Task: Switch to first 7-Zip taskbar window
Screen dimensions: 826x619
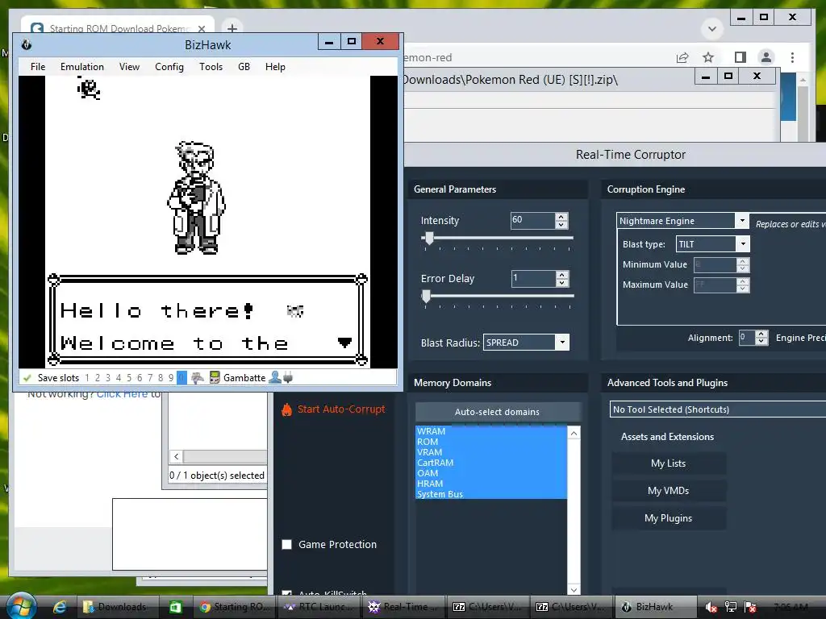Action: 486,607
